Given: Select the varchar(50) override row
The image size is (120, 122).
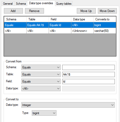Looking at the screenshot, I should (x=60, y=31).
